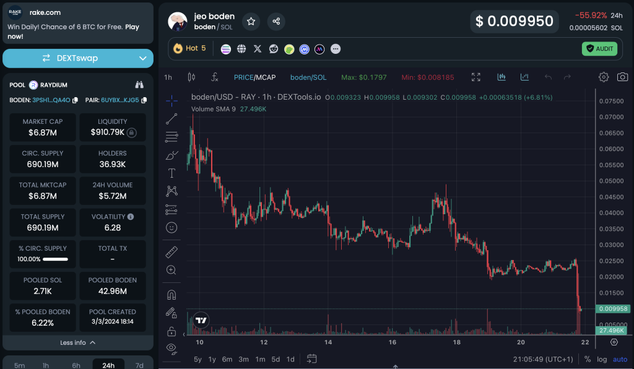Set chart range to 5d
634x369 pixels.
(276, 359)
